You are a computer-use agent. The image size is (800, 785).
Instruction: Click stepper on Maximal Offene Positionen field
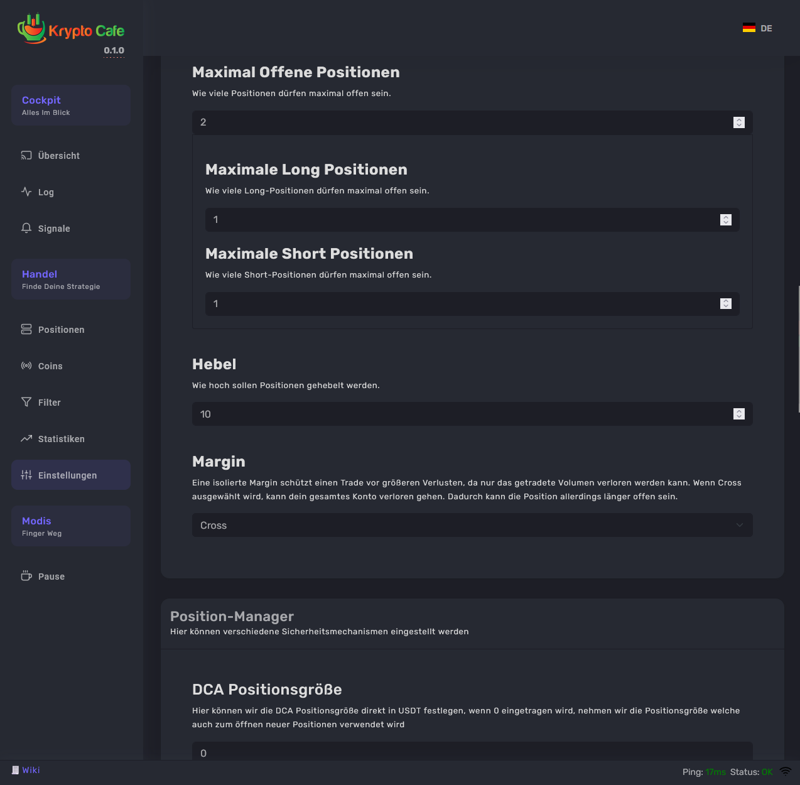coord(738,122)
